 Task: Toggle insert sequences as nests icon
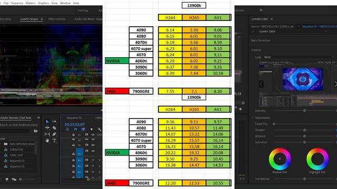coord(67,129)
